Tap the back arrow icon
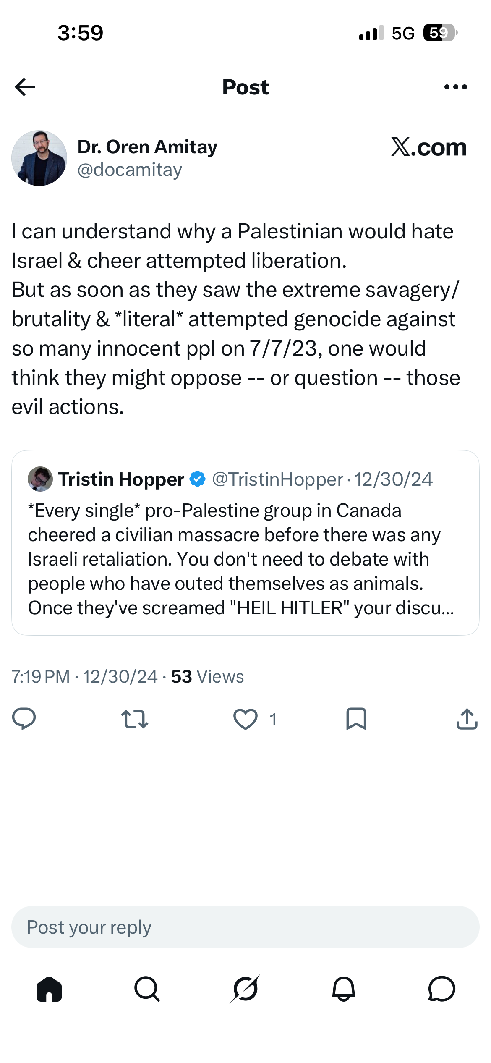This screenshot has height=1063, width=491. (25, 87)
